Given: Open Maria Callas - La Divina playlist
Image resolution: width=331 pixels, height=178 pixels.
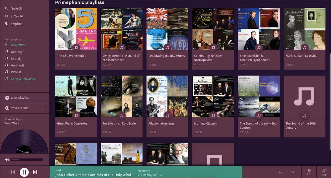Looking at the screenshot, I should 301,56.
